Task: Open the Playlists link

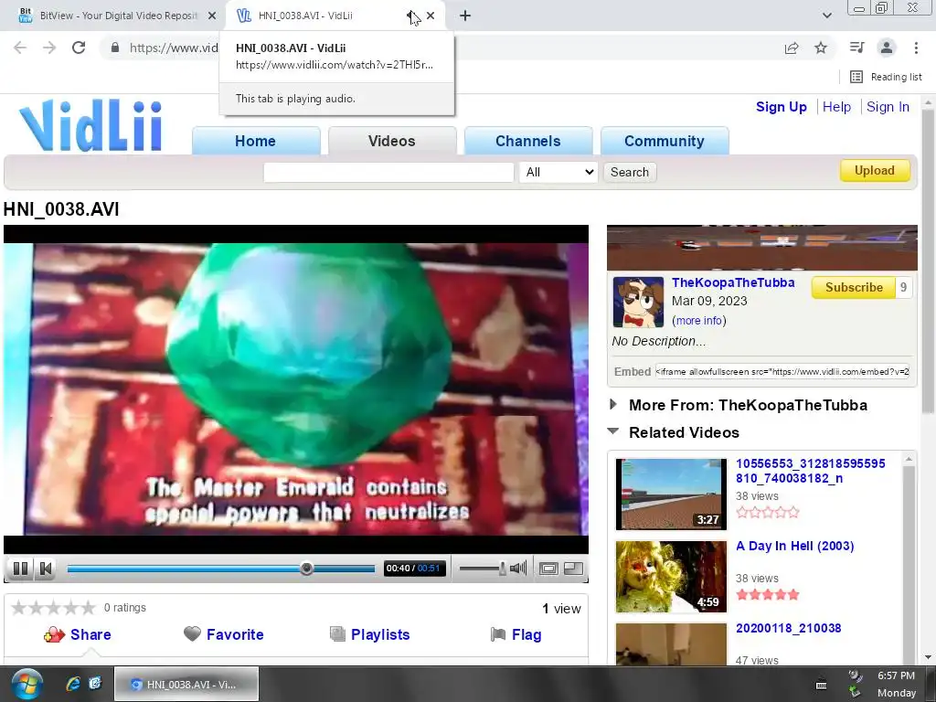Action: (380, 634)
